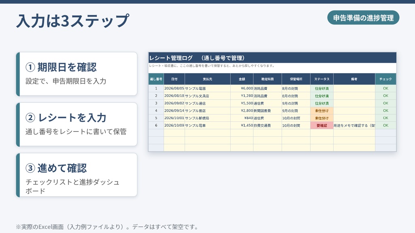Click the 勘定科目 column header

pyautogui.click(x=267, y=79)
